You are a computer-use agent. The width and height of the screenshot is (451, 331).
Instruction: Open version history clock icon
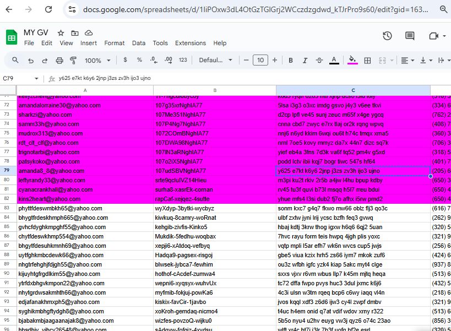click(x=387, y=36)
